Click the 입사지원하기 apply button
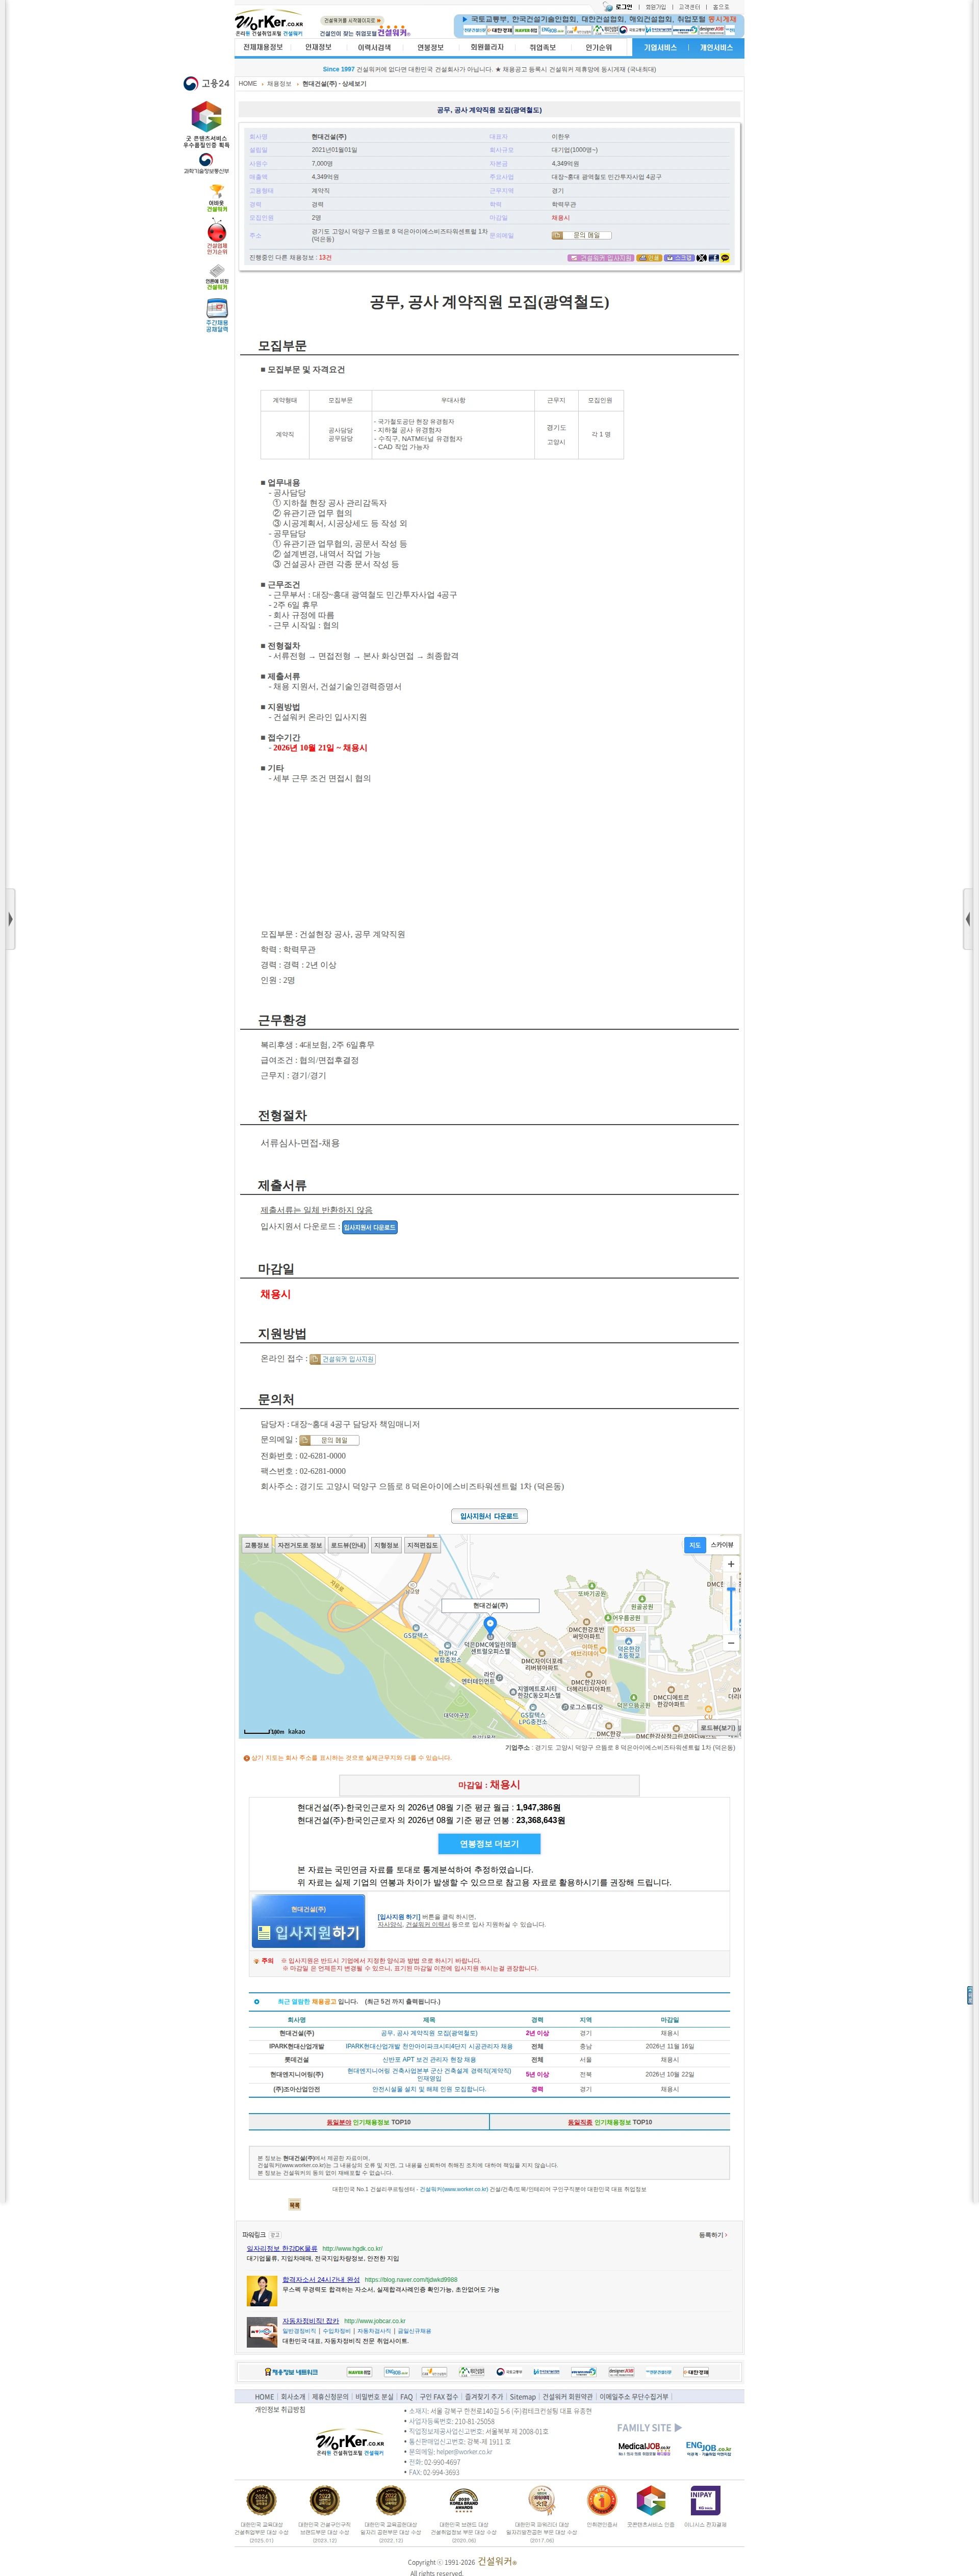Image resolution: width=979 pixels, height=2576 pixels. (x=308, y=1920)
